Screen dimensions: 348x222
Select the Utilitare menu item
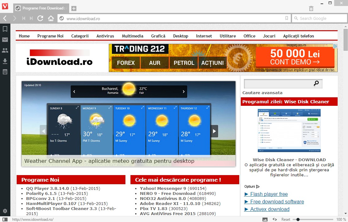click(228, 36)
